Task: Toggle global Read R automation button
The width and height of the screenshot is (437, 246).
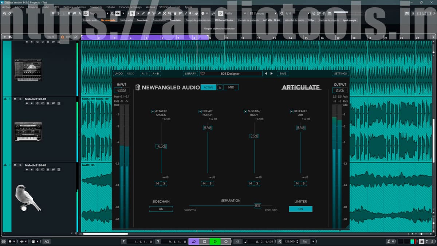Action: click(69, 13)
